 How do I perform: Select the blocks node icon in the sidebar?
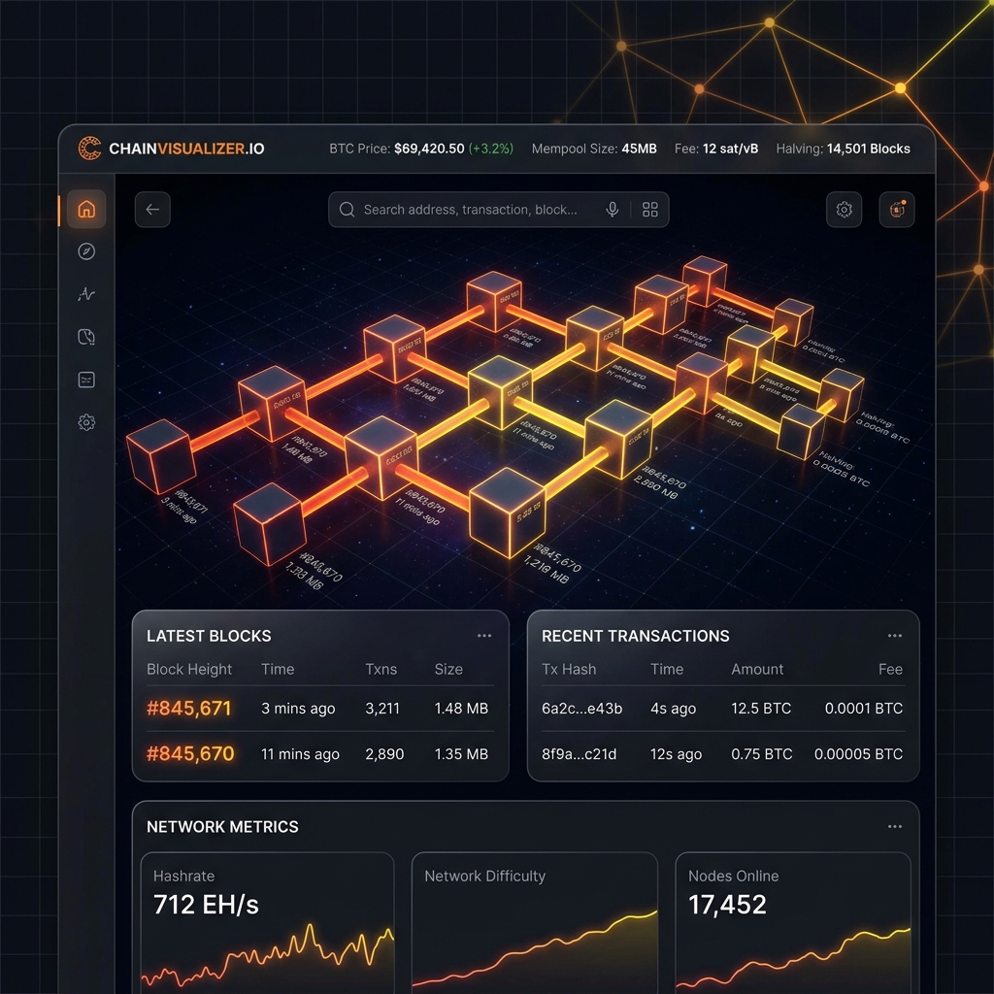point(85,337)
